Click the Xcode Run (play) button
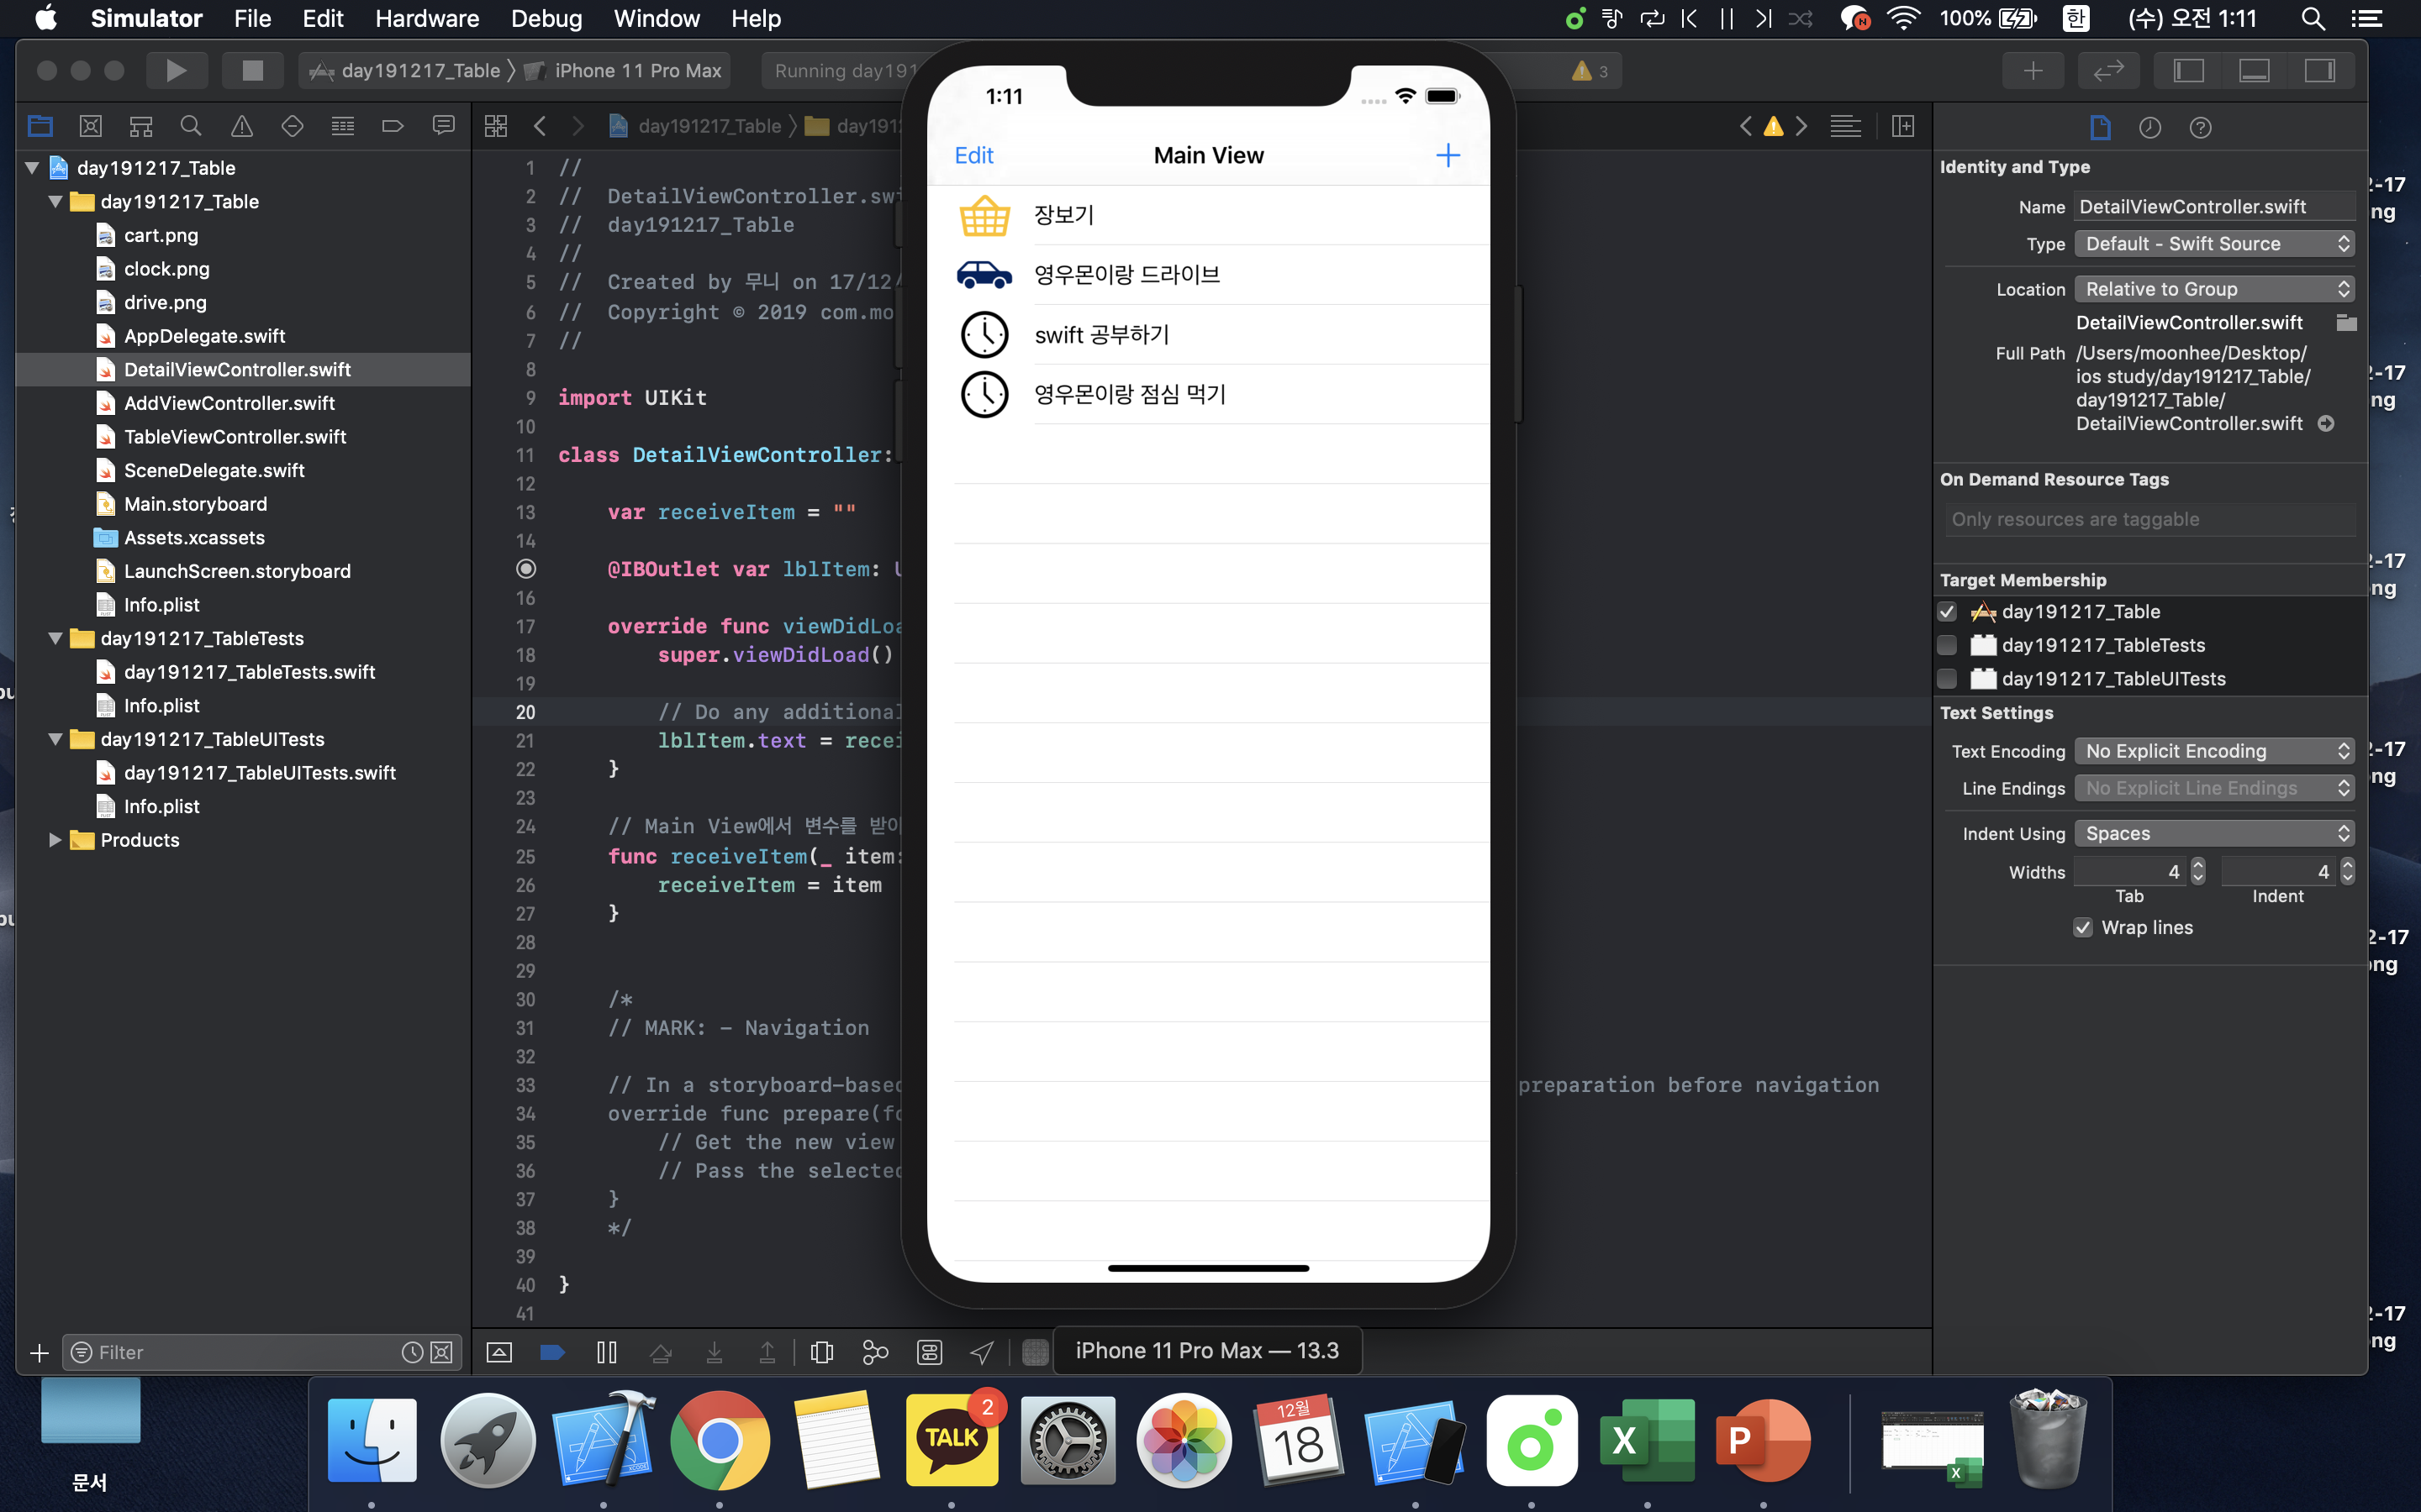The image size is (2421, 1512). click(176, 70)
